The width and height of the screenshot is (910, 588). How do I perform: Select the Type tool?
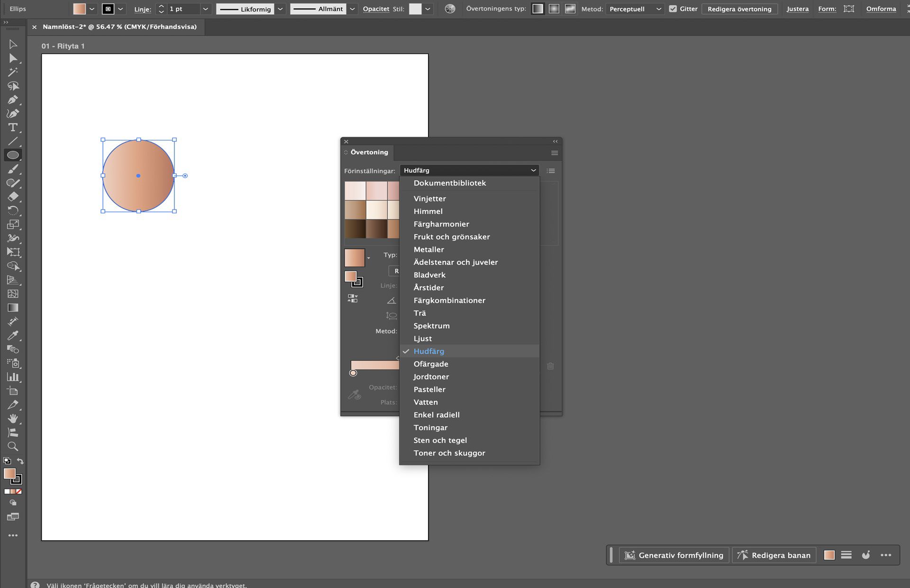click(x=13, y=128)
